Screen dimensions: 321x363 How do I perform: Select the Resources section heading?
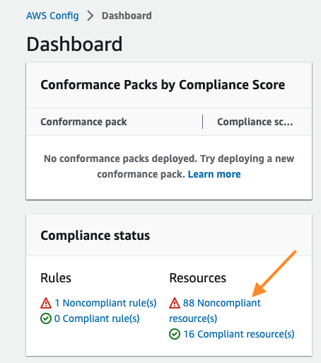(198, 278)
